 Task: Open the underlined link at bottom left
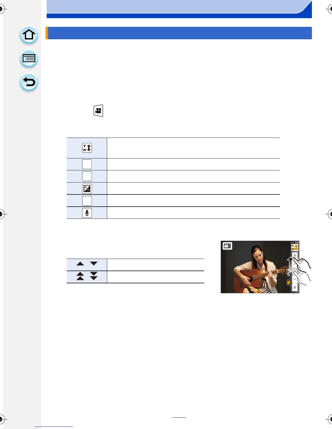[x=54, y=426]
